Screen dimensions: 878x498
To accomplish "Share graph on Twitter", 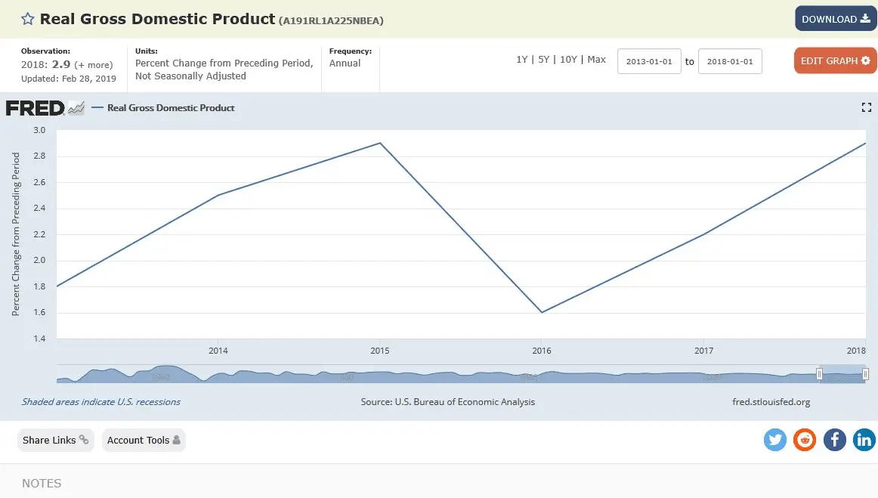I will point(775,440).
